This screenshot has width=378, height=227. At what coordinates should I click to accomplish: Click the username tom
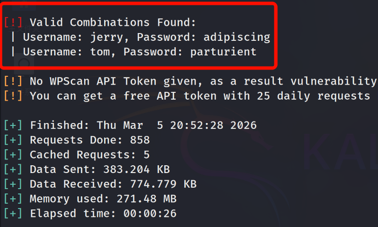pos(100,52)
